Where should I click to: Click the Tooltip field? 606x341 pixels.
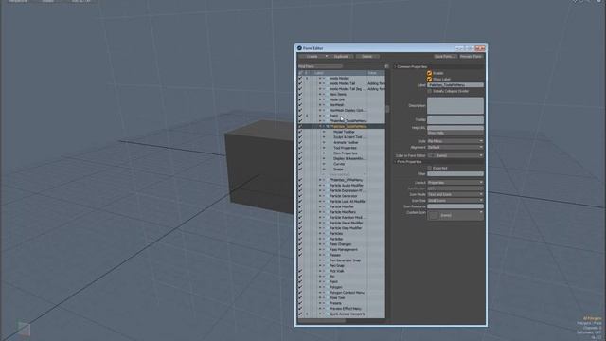coord(455,120)
